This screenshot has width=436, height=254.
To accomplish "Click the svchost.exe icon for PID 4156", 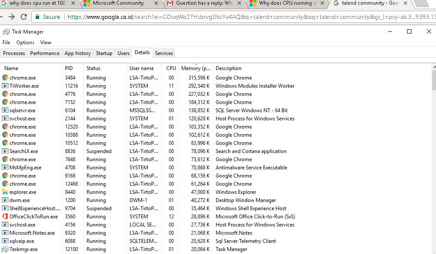I will [x=5, y=225].
